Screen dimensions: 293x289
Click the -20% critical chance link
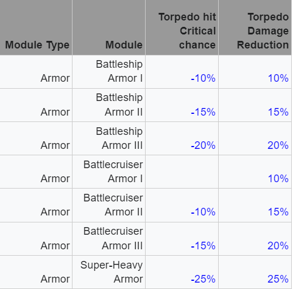(x=203, y=145)
